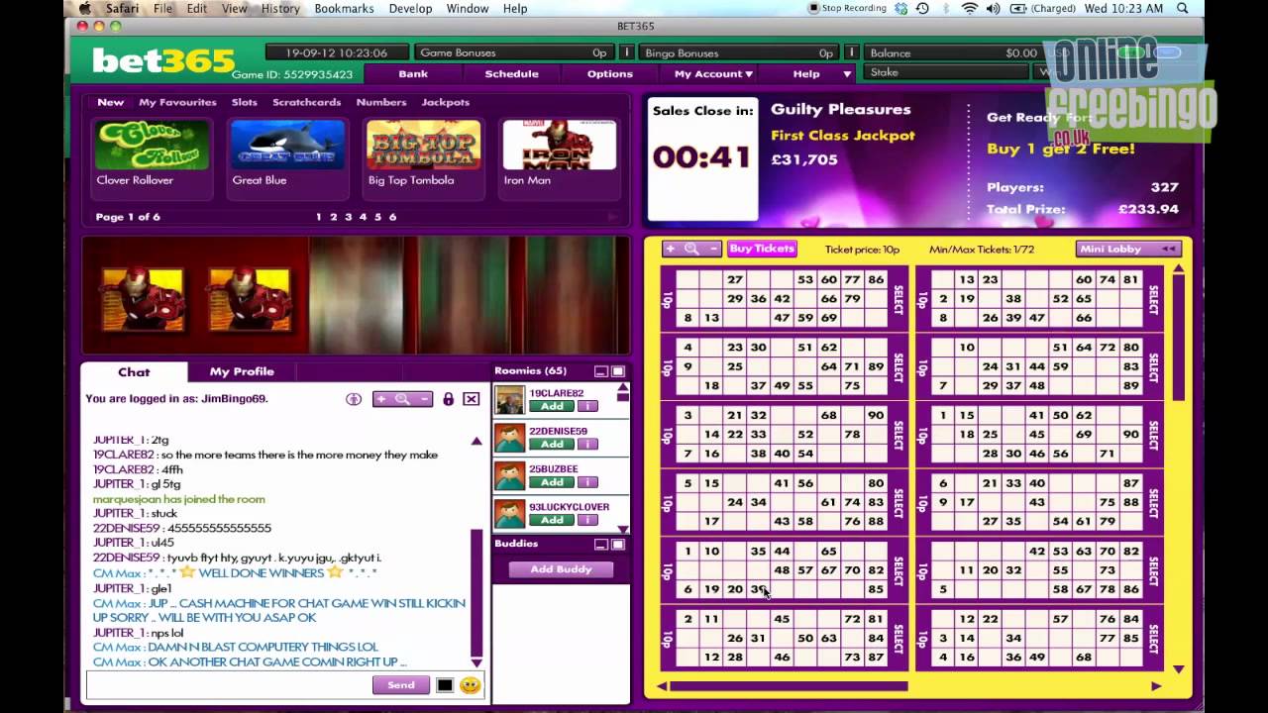Pick chat text color black swatch
The image size is (1268, 713).
pyautogui.click(x=445, y=685)
